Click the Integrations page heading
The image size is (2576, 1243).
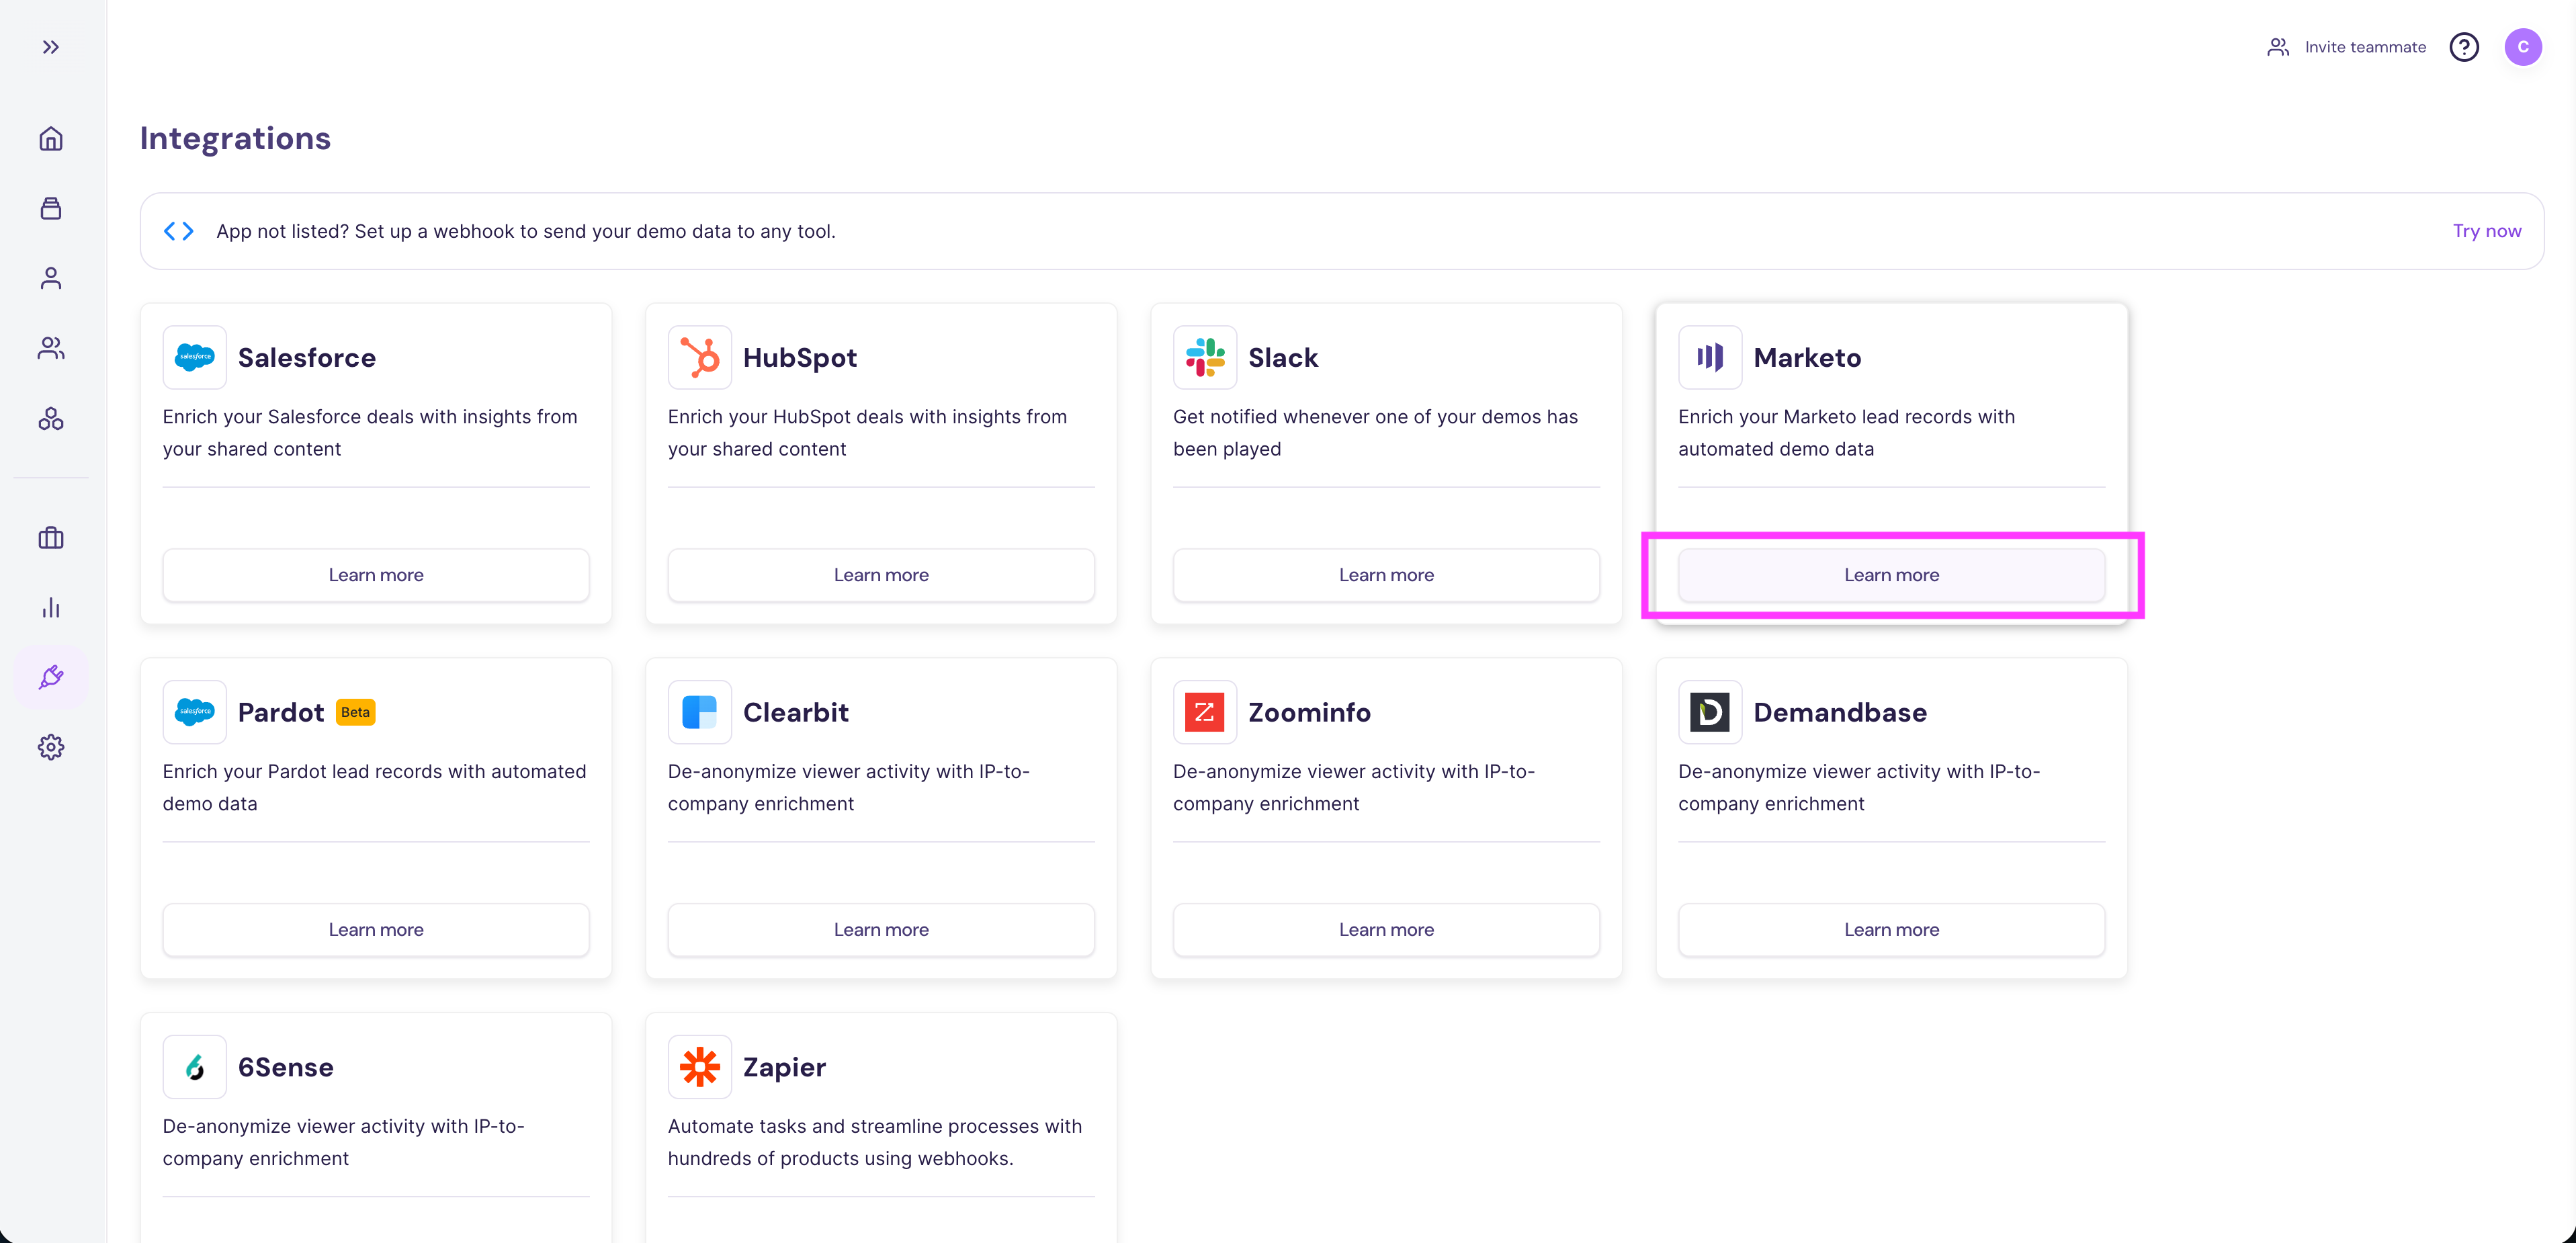[x=235, y=138]
